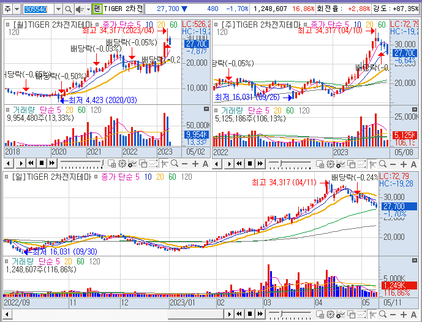Step monthly chart one bar back
This screenshot has width=422, height=322.
9,163
